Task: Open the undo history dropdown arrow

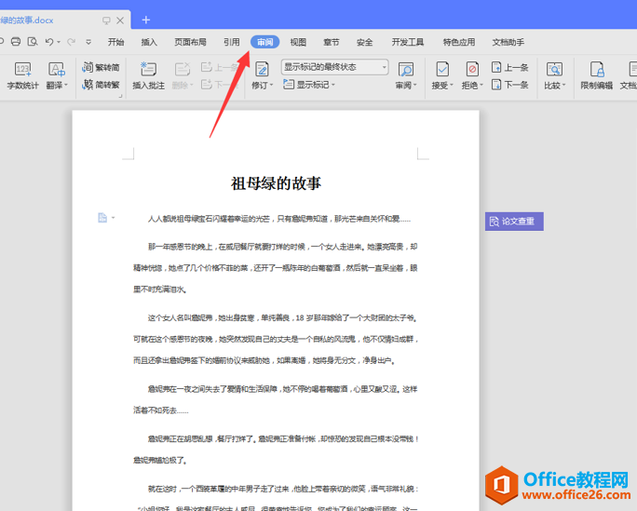Action: pos(59,42)
